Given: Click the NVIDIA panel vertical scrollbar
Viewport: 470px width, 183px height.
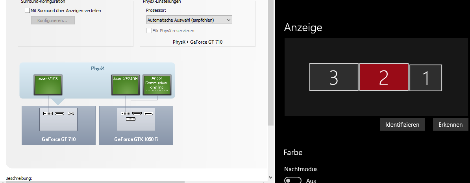Looking at the screenshot, I should tap(271, 63).
